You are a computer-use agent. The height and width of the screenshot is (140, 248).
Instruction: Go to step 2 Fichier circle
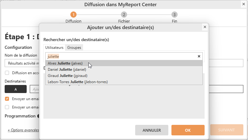point(124,15)
